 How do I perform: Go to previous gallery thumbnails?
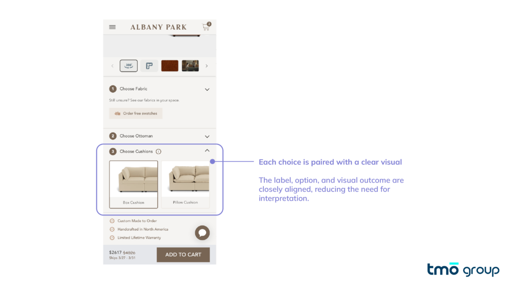112,66
